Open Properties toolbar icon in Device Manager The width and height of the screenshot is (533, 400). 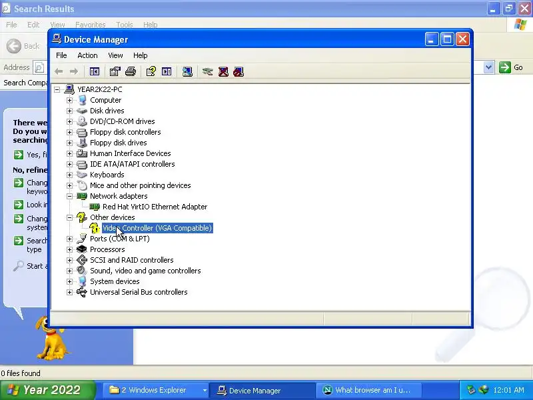[x=115, y=71]
